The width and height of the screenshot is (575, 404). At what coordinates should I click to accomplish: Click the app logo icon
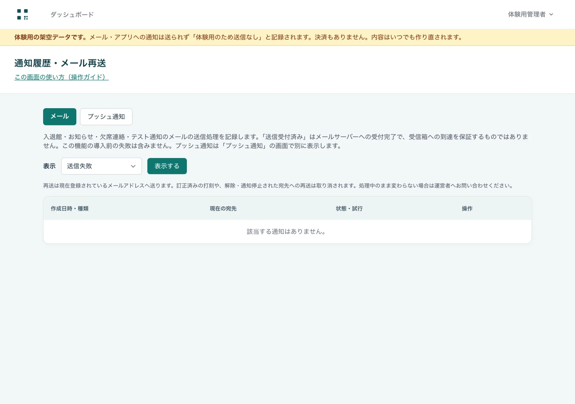coord(22,14)
